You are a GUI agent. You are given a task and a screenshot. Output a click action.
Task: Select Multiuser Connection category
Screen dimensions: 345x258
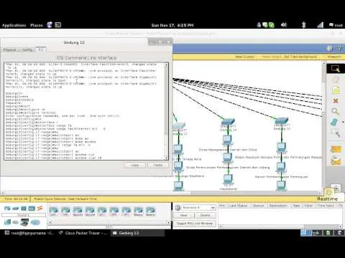(35, 222)
